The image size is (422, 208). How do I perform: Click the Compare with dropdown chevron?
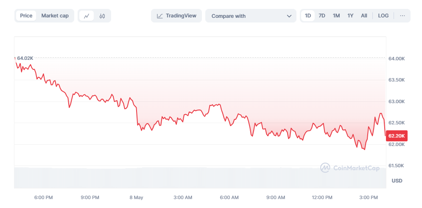(x=289, y=16)
